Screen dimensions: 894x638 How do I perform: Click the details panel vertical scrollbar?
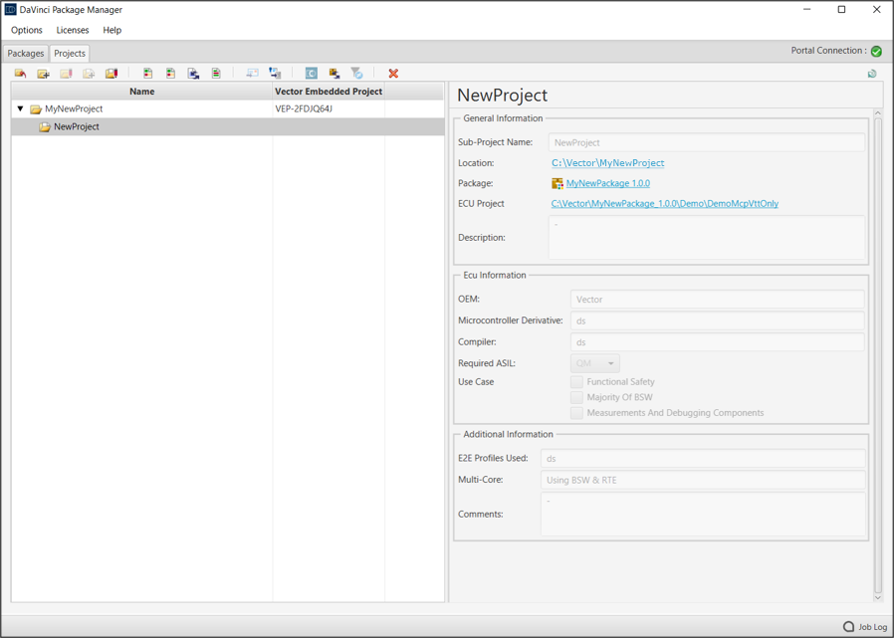coord(877,348)
